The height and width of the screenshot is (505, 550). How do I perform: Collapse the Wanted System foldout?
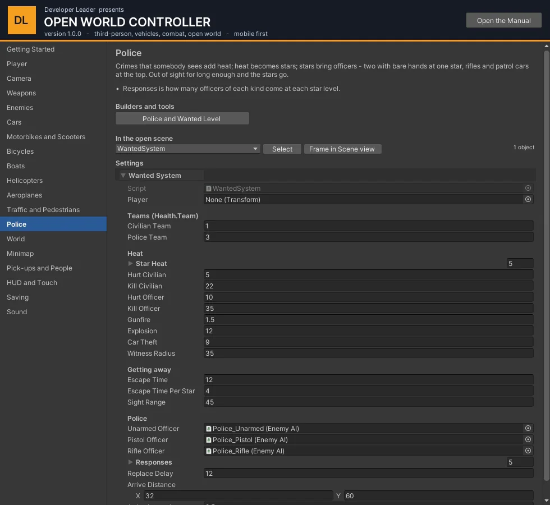click(123, 175)
